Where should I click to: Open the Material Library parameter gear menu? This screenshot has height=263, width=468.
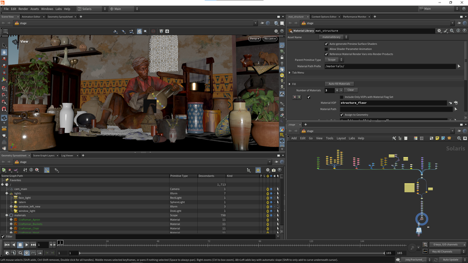tap(439, 31)
